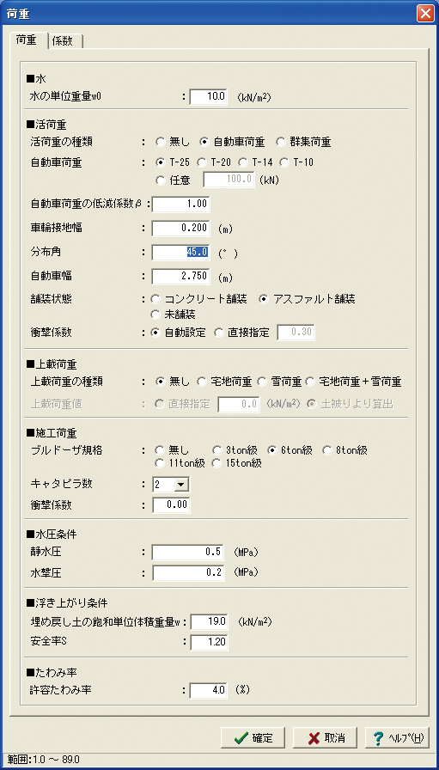The width and height of the screenshot is (439, 770).
Task: Select the 荷重 tab
Action: pyautogui.click(x=28, y=40)
